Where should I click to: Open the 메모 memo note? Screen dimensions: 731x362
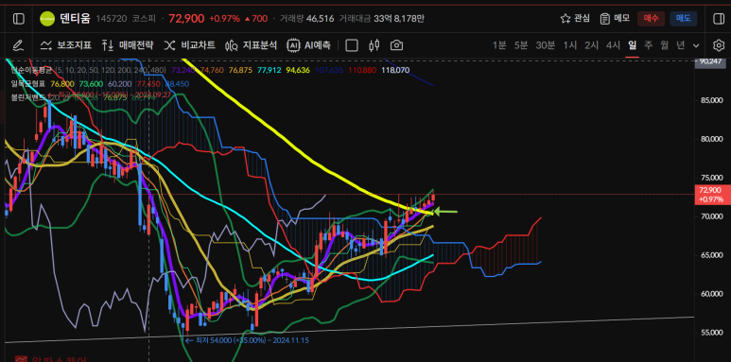pyautogui.click(x=616, y=19)
